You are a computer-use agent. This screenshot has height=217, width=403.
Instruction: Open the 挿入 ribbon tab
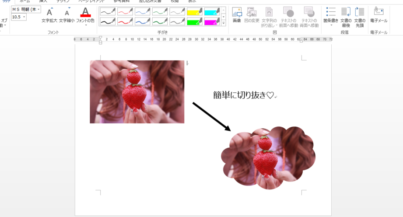(x=43, y=1)
